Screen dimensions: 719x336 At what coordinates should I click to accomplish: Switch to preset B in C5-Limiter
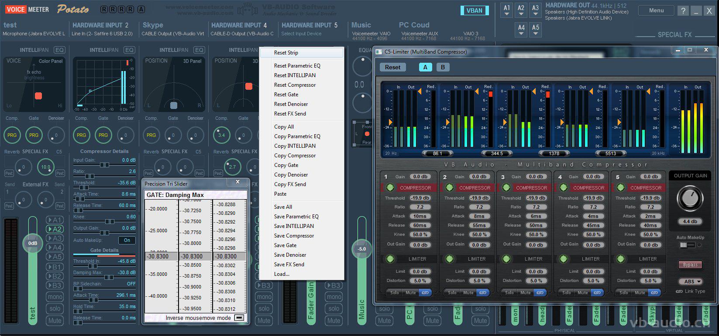tap(443, 67)
